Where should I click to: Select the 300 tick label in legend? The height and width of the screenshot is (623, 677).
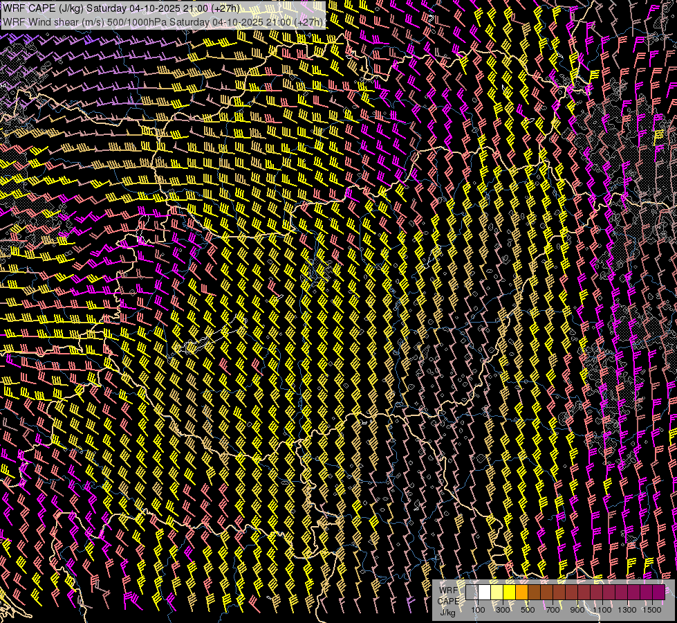click(x=503, y=610)
